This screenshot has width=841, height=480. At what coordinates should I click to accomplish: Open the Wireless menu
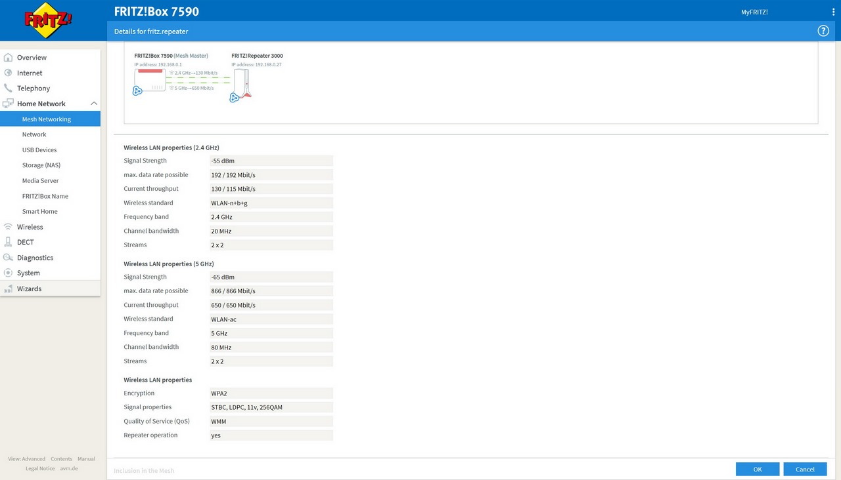(30, 227)
